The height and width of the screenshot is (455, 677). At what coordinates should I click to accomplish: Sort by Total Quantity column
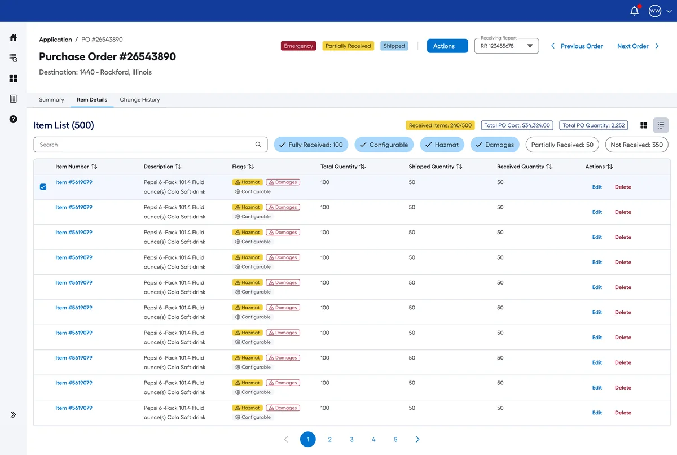tap(363, 167)
